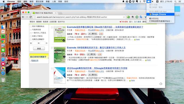Viewport: 184px width, 104px height.
Task: Tick the checkbox beside the first Evernote book
Action: tap(52, 27)
